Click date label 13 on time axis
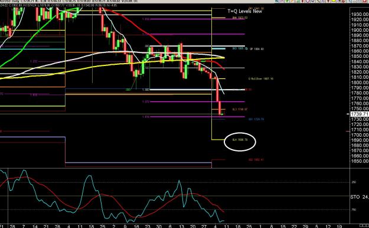The image size is (369, 228). (x=181, y=226)
